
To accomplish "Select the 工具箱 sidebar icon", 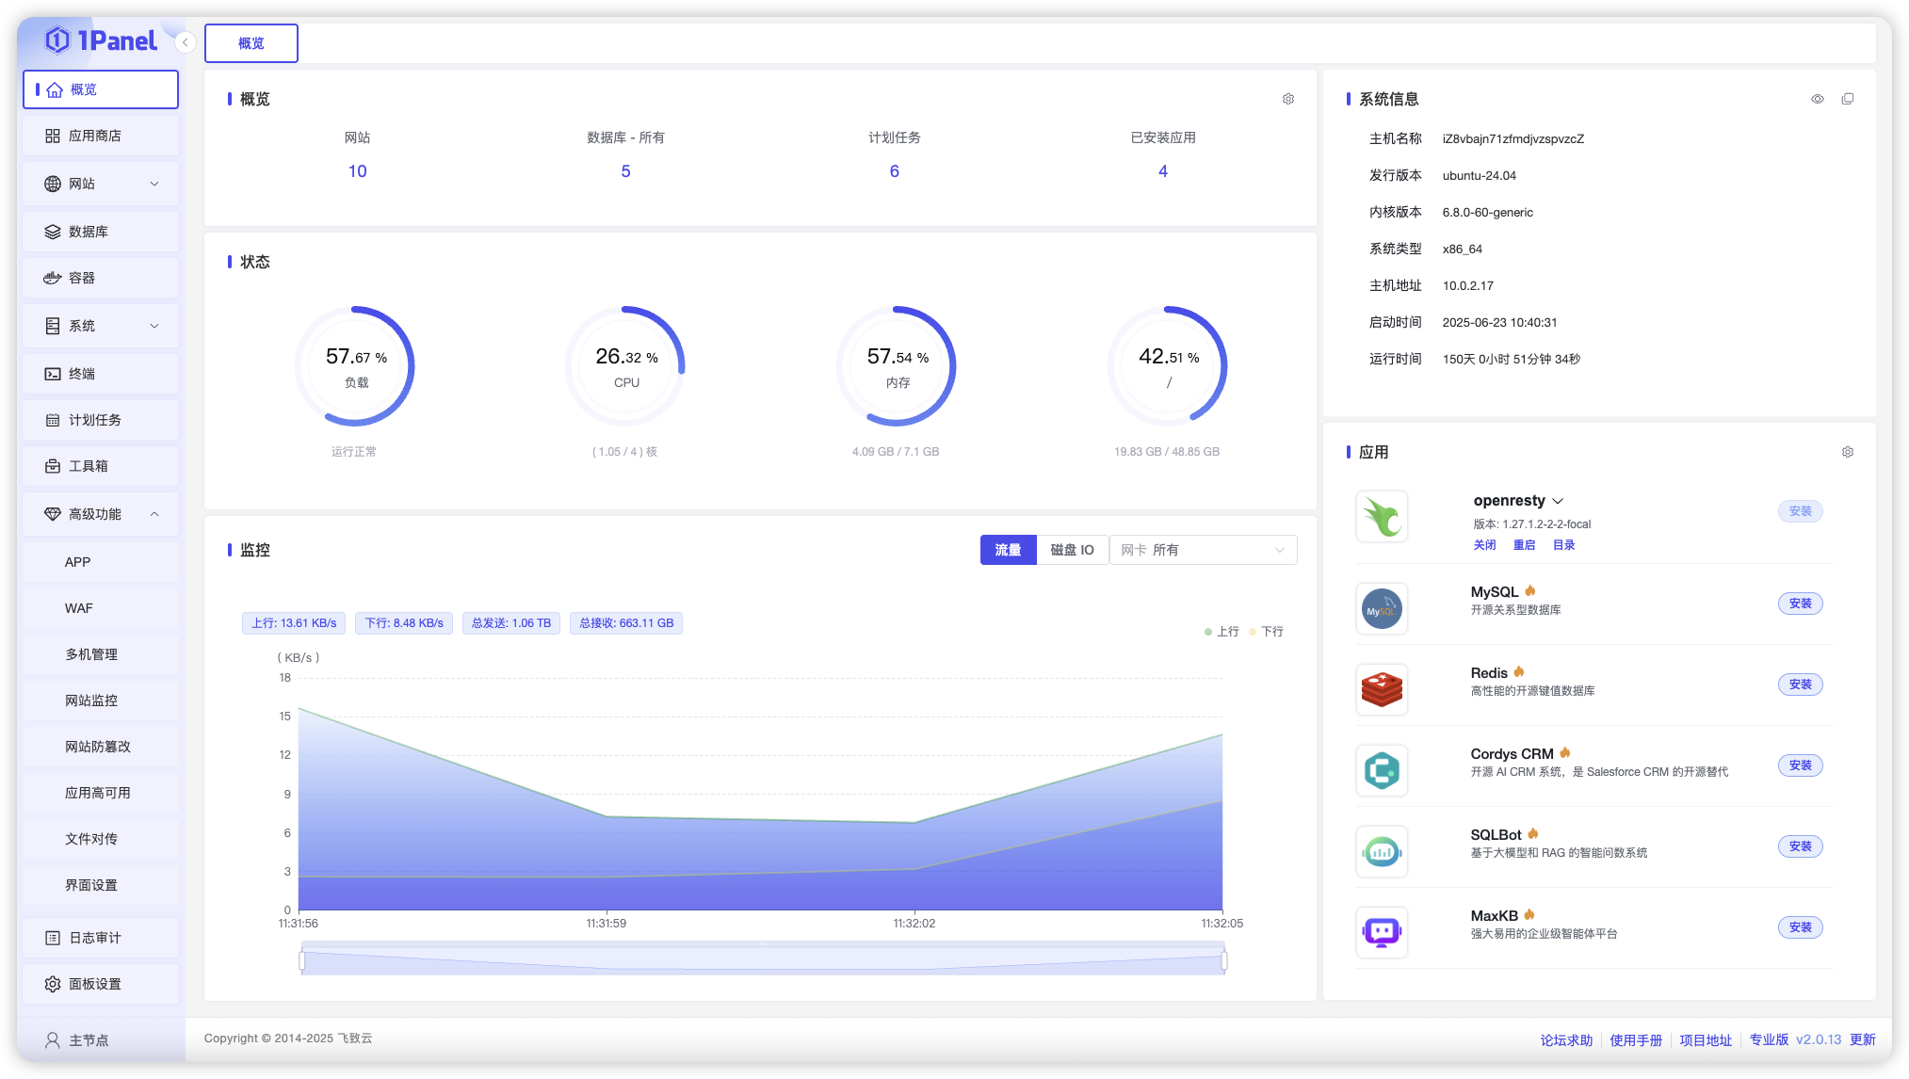I will pos(100,466).
